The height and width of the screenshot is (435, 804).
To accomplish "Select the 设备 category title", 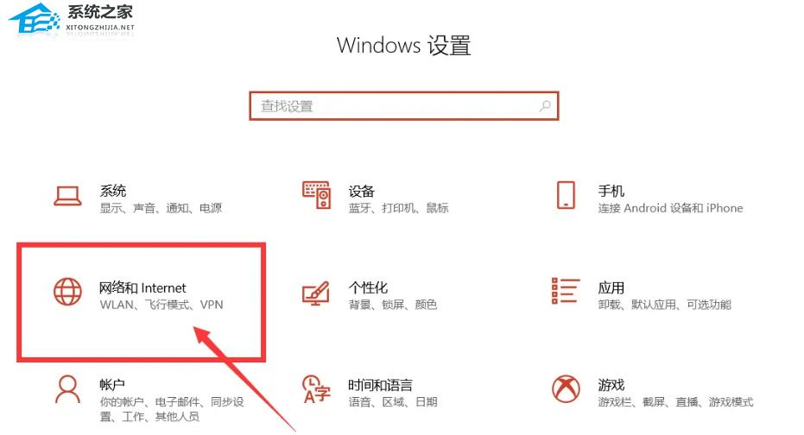I will click(362, 191).
